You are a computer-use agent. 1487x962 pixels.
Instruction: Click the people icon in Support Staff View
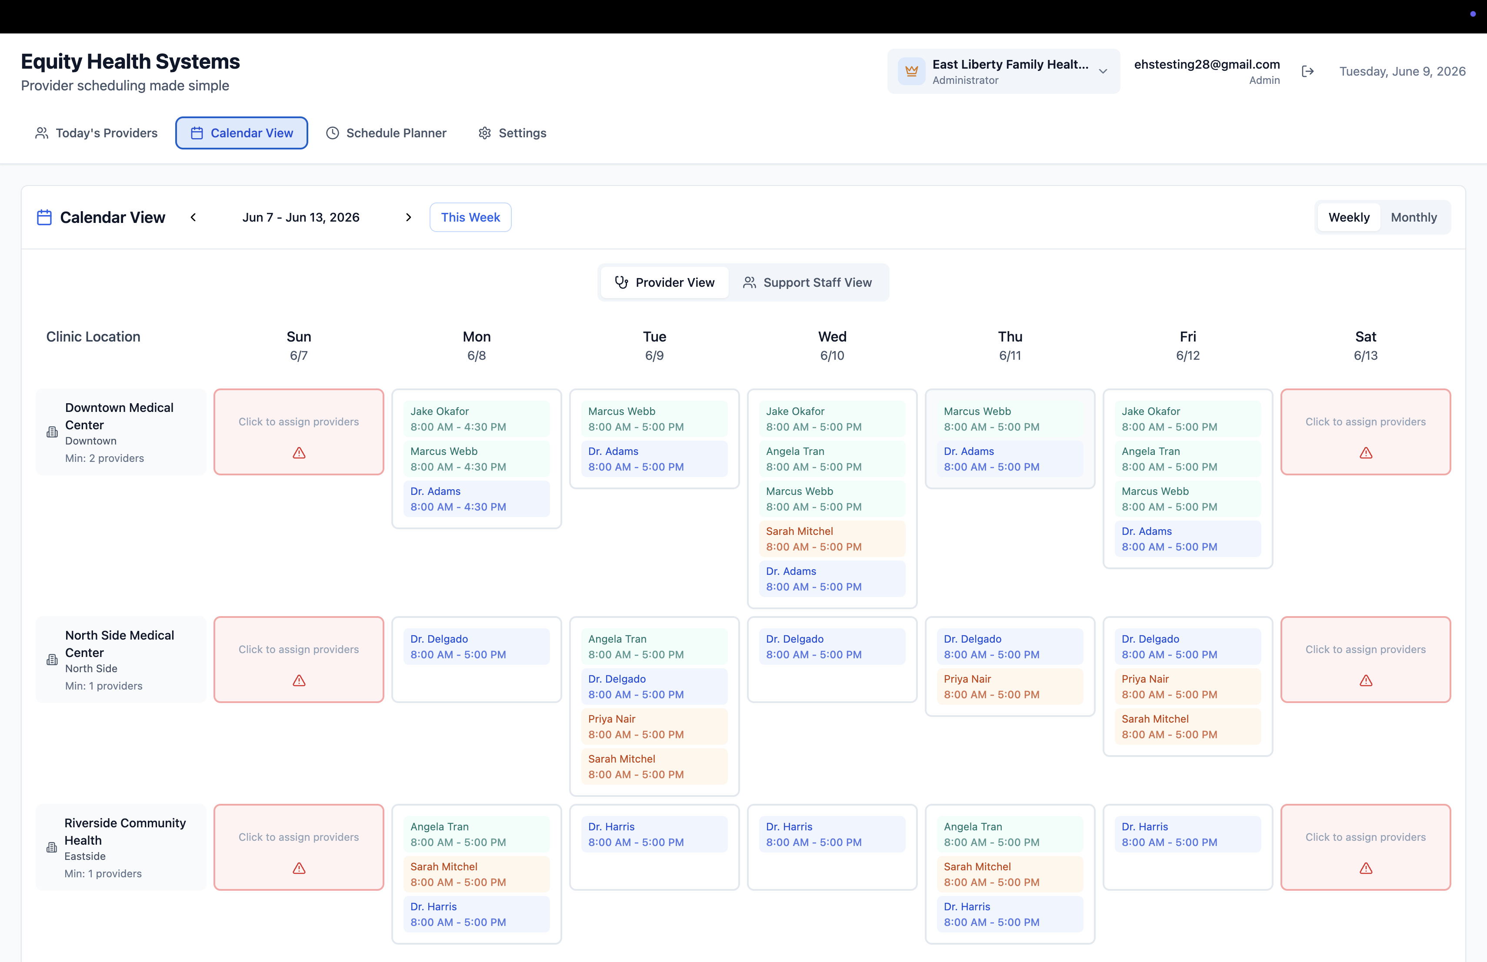[749, 282]
